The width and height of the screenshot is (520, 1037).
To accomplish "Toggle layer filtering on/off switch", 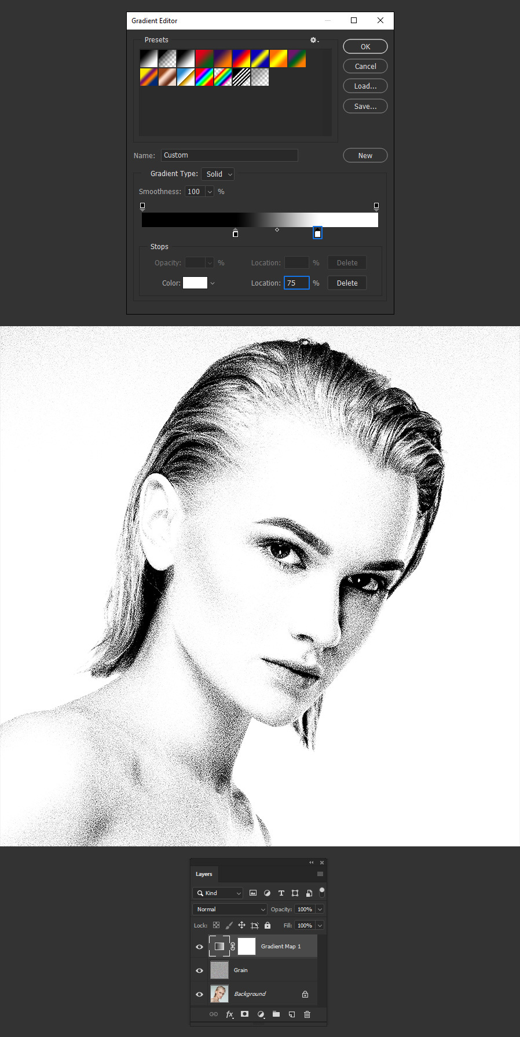I will click(322, 892).
